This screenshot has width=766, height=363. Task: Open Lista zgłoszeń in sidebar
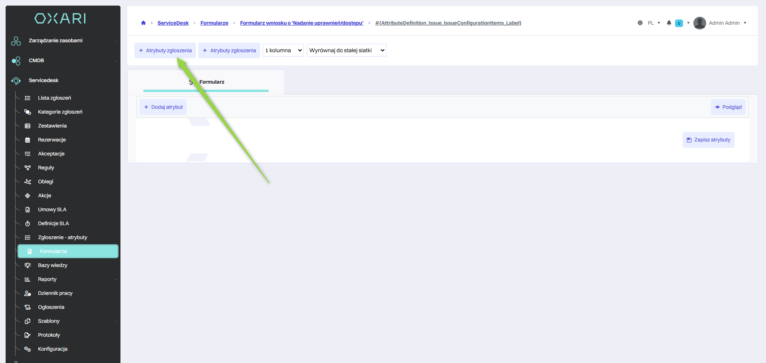coord(54,98)
